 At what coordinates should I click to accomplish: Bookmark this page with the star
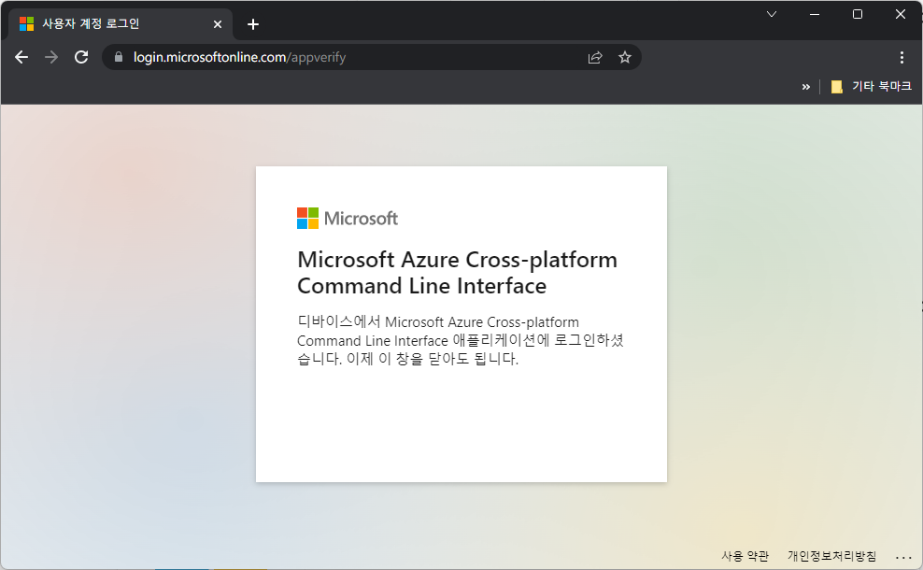point(625,57)
